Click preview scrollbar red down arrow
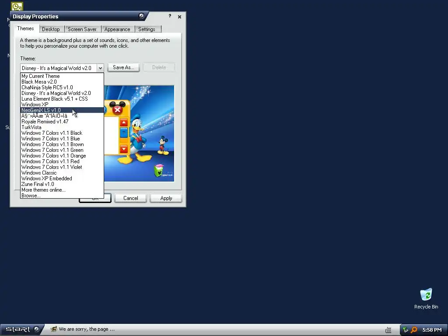Viewport: 448px width, 336px height. point(124,149)
